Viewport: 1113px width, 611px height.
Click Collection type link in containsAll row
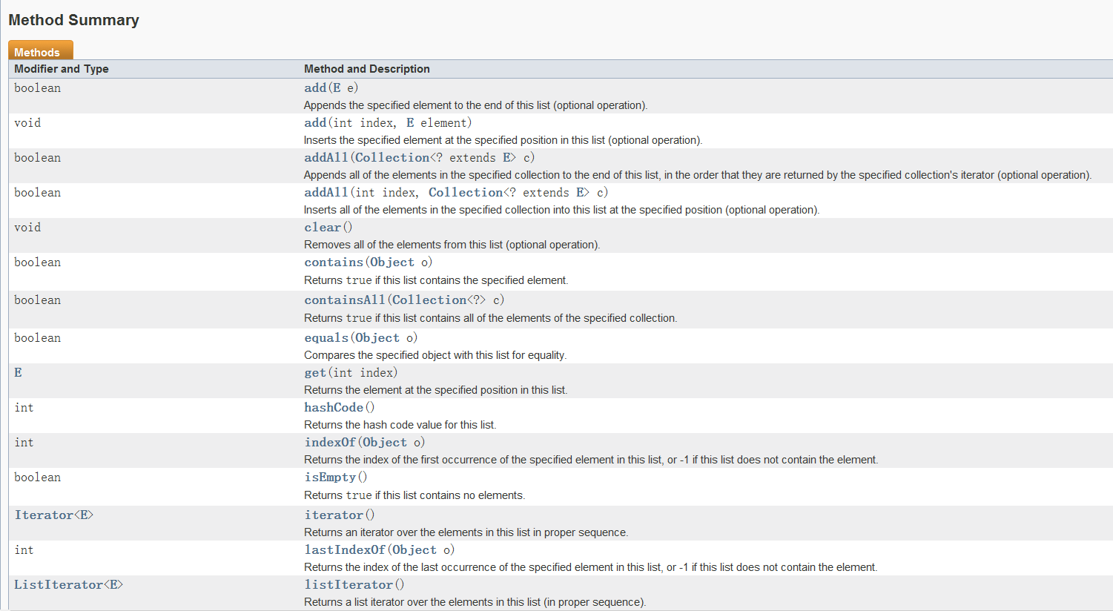[429, 300]
